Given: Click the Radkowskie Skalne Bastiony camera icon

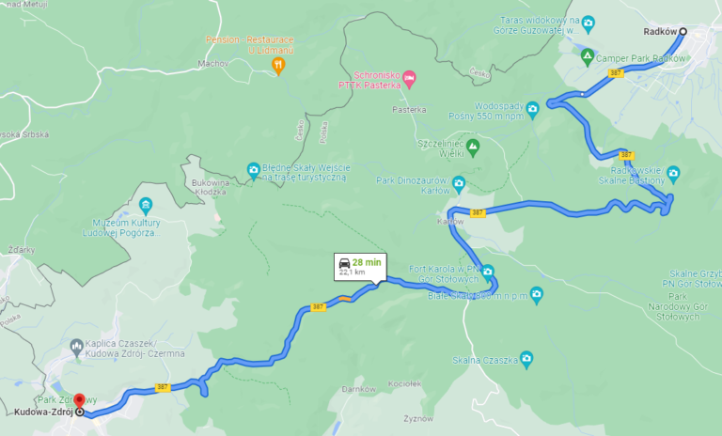Looking at the screenshot, I should (673, 174).
